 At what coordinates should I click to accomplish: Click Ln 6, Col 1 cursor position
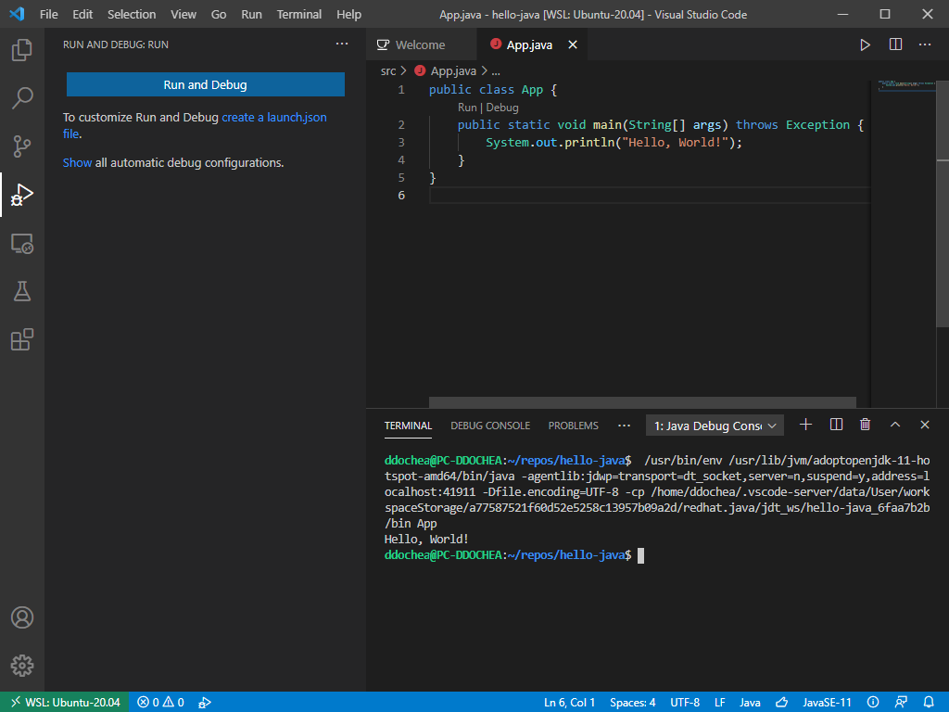pos(569,703)
